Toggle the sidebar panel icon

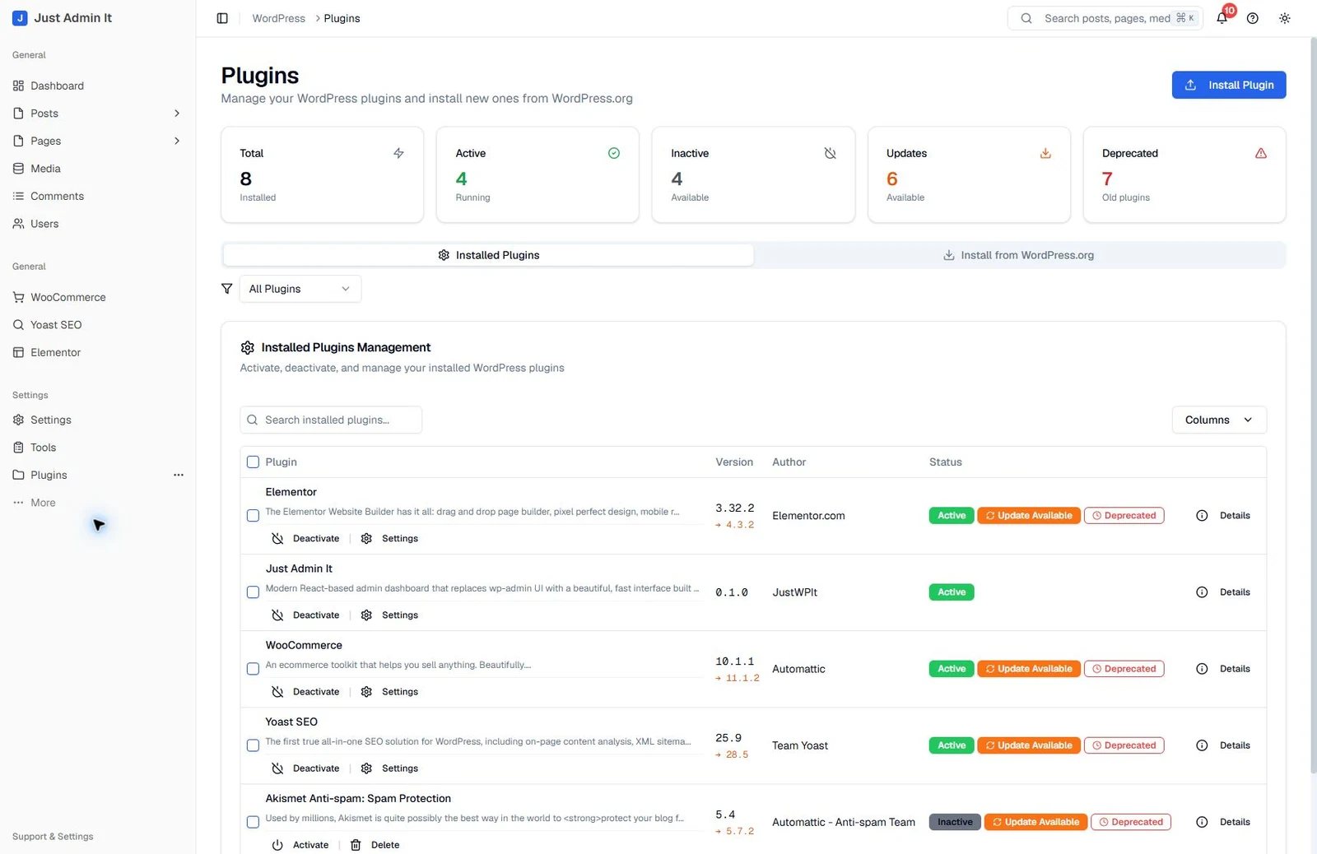coord(222,18)
